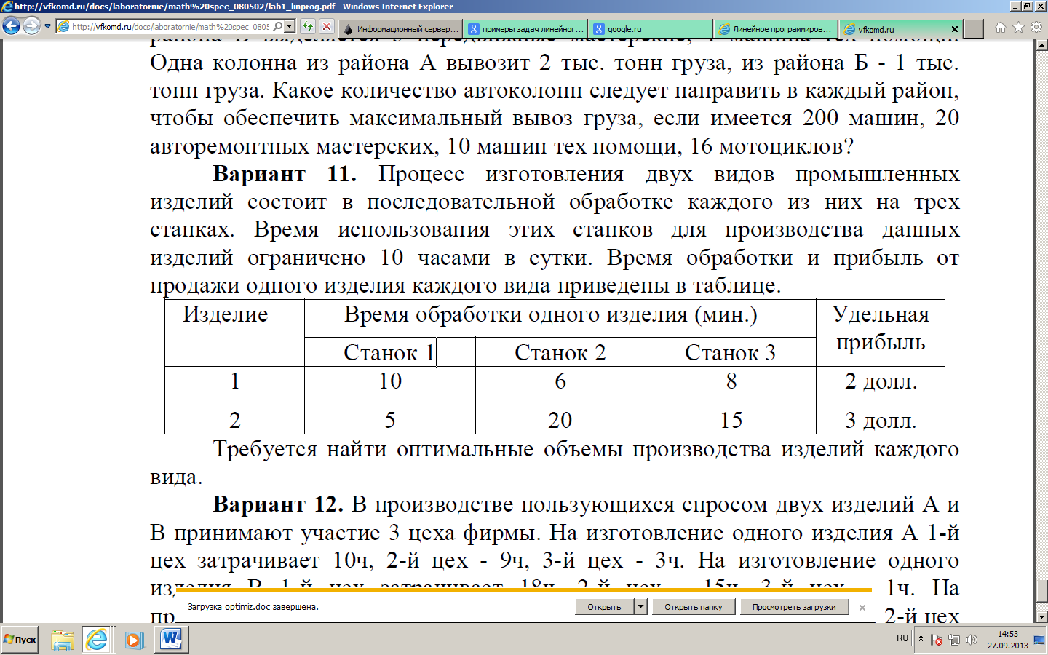Click the search magnifier in address bar
This screenshot has height=655, width=1048.
[x=277, y=27]
